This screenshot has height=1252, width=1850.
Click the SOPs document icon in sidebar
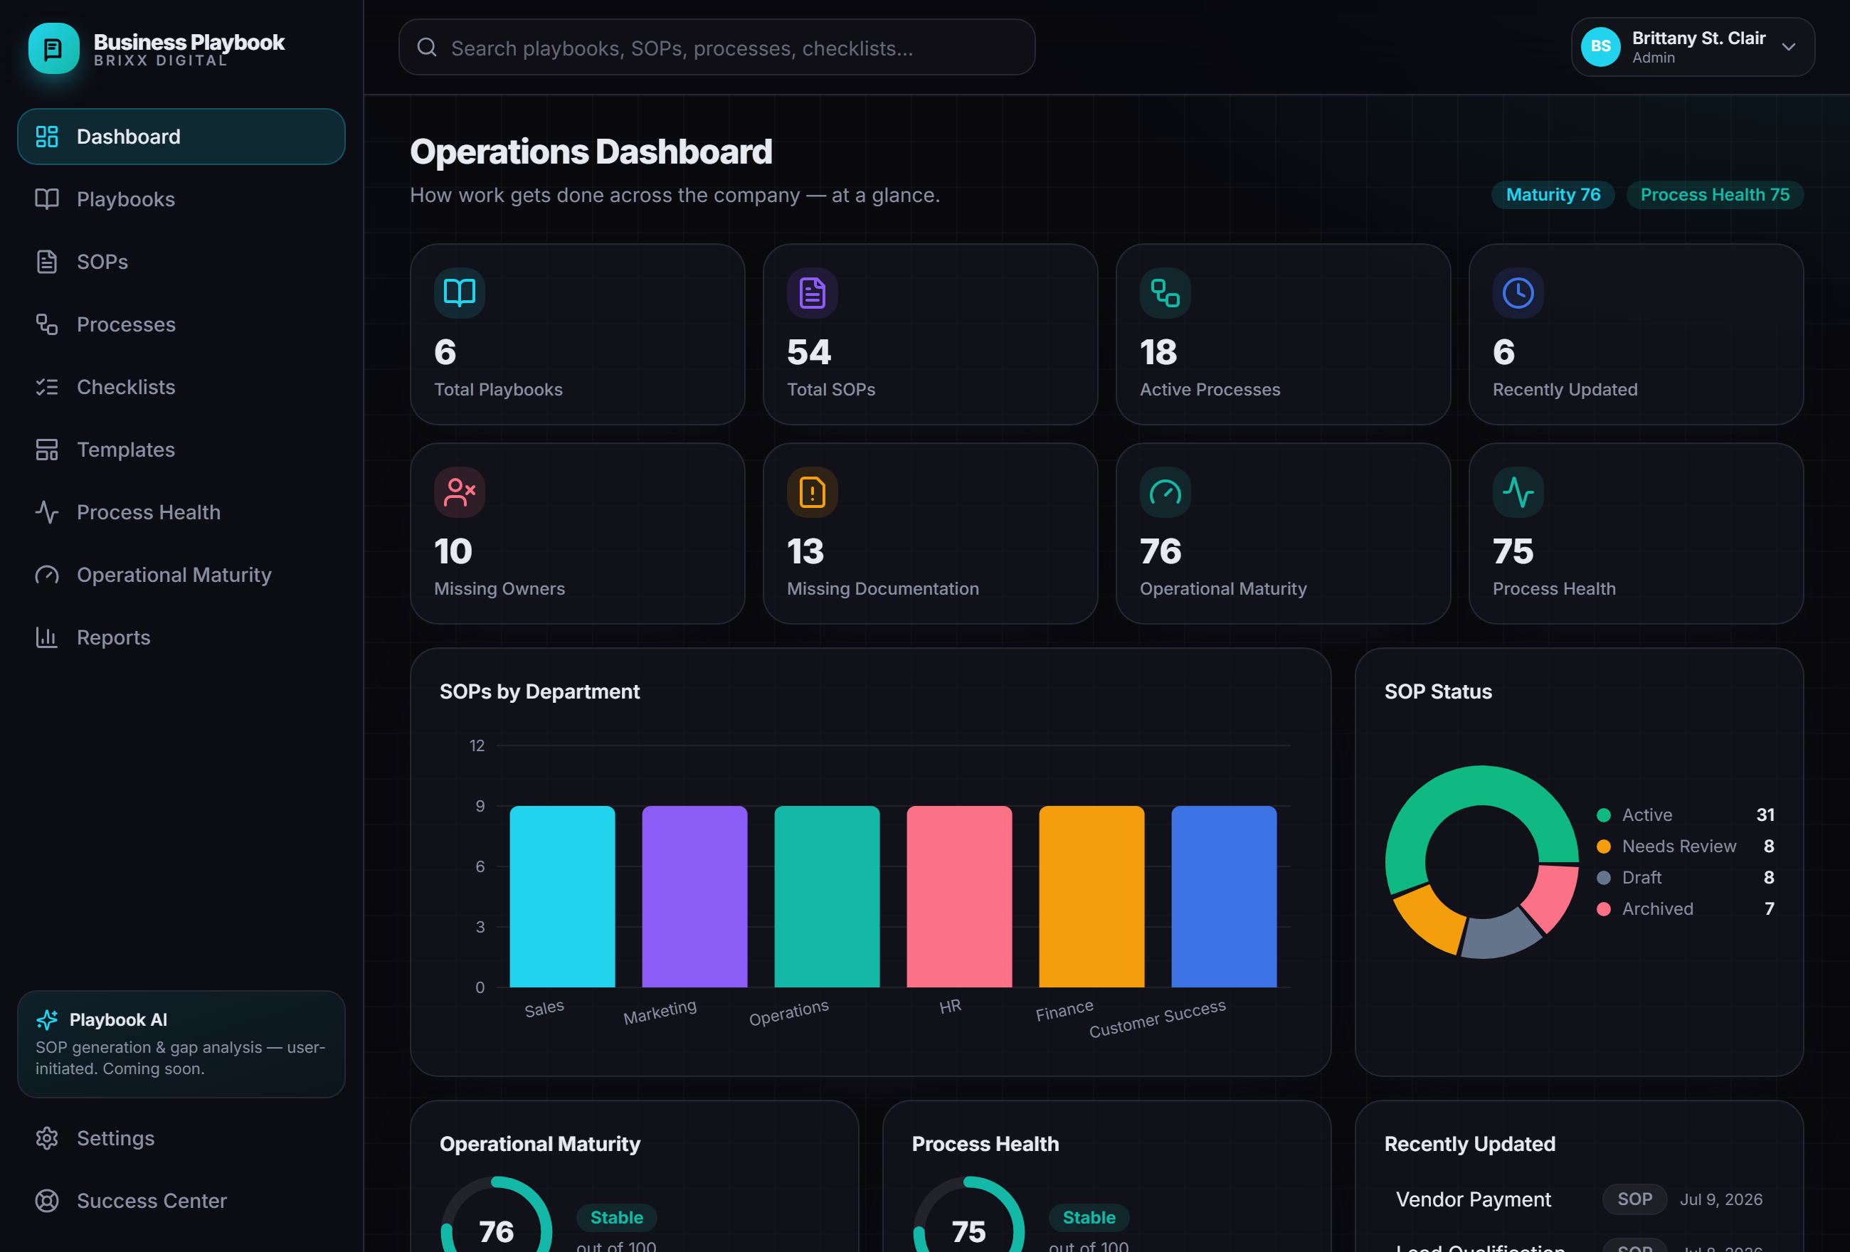tap(47, 262)
